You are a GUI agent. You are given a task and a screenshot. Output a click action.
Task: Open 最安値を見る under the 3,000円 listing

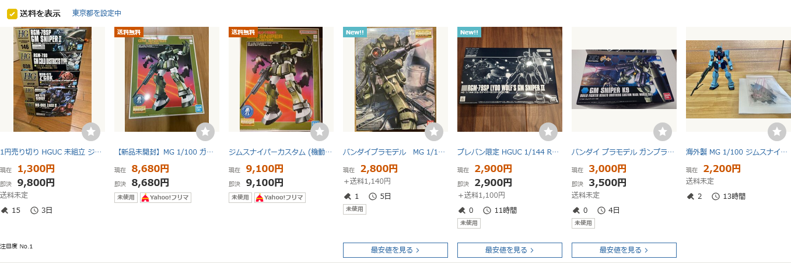[624, 250]
